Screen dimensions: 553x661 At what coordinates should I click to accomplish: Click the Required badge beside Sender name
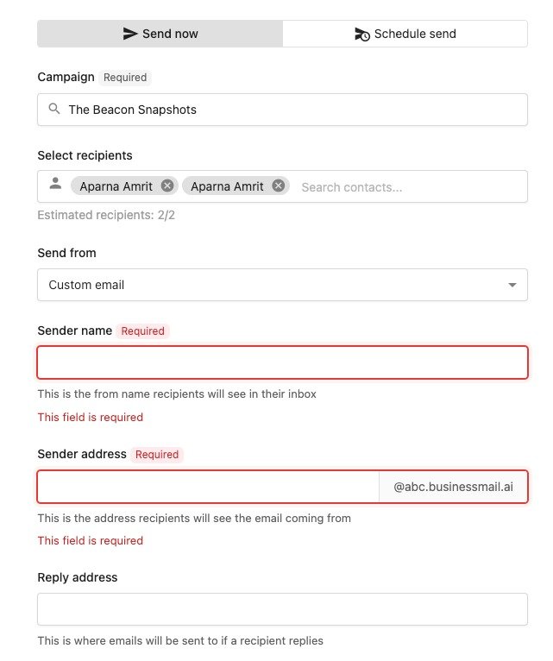[x=142, y=330]
